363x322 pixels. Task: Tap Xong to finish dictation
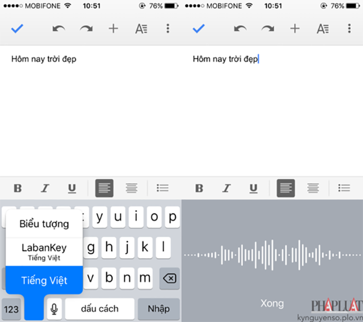[x=272, y=304]
